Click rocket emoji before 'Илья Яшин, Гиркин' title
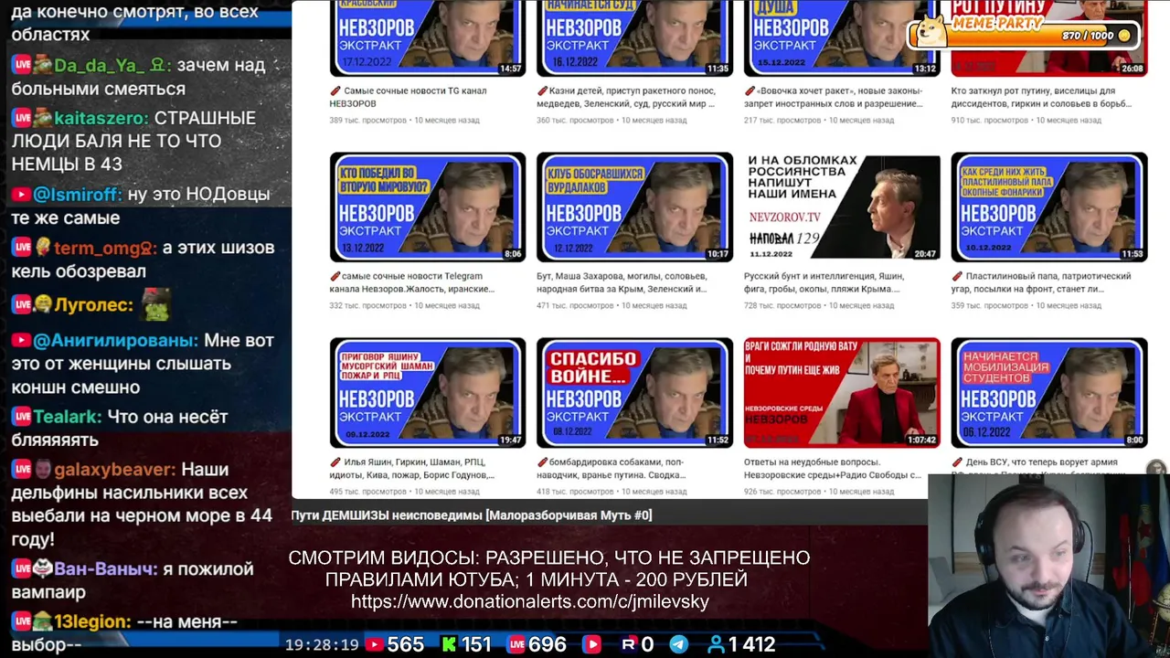Screen dimensions: 1170x658 335,462
